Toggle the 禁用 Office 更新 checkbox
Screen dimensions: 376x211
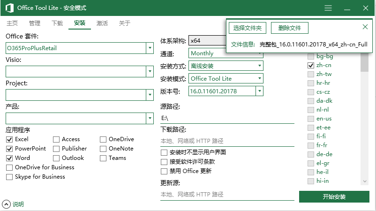pyautogui.click(x=164, y=171)
